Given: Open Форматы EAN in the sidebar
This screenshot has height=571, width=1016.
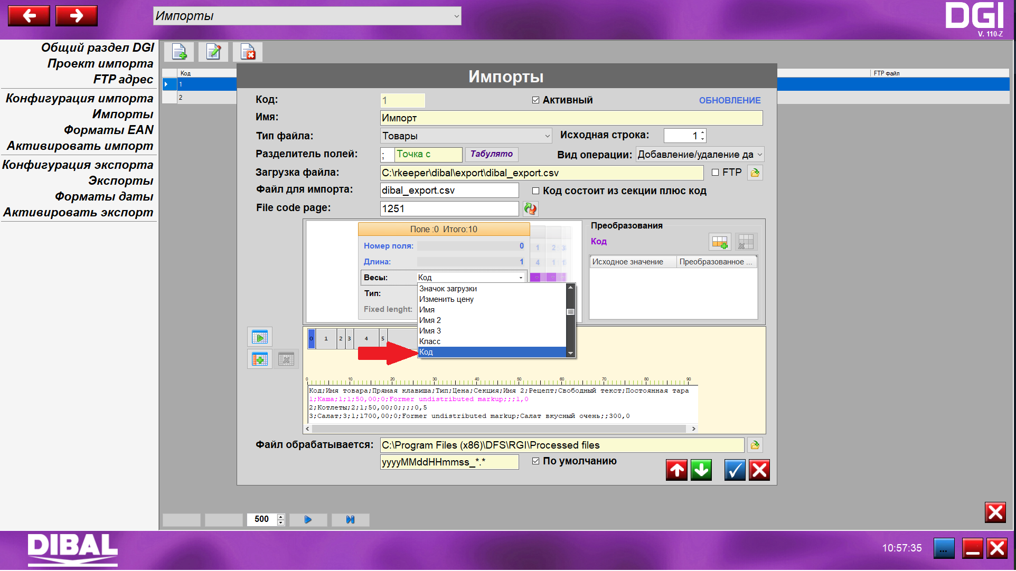Looking at the screenshot, I should [108, 130].
